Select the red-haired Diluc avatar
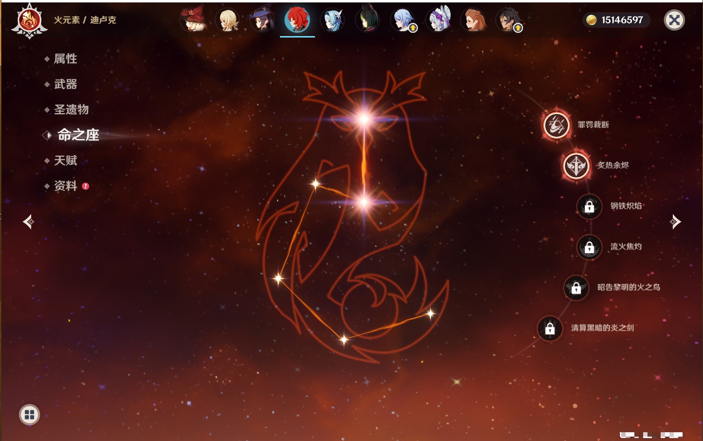This screenshot has height=441, width=703. [x=297, y=20]
